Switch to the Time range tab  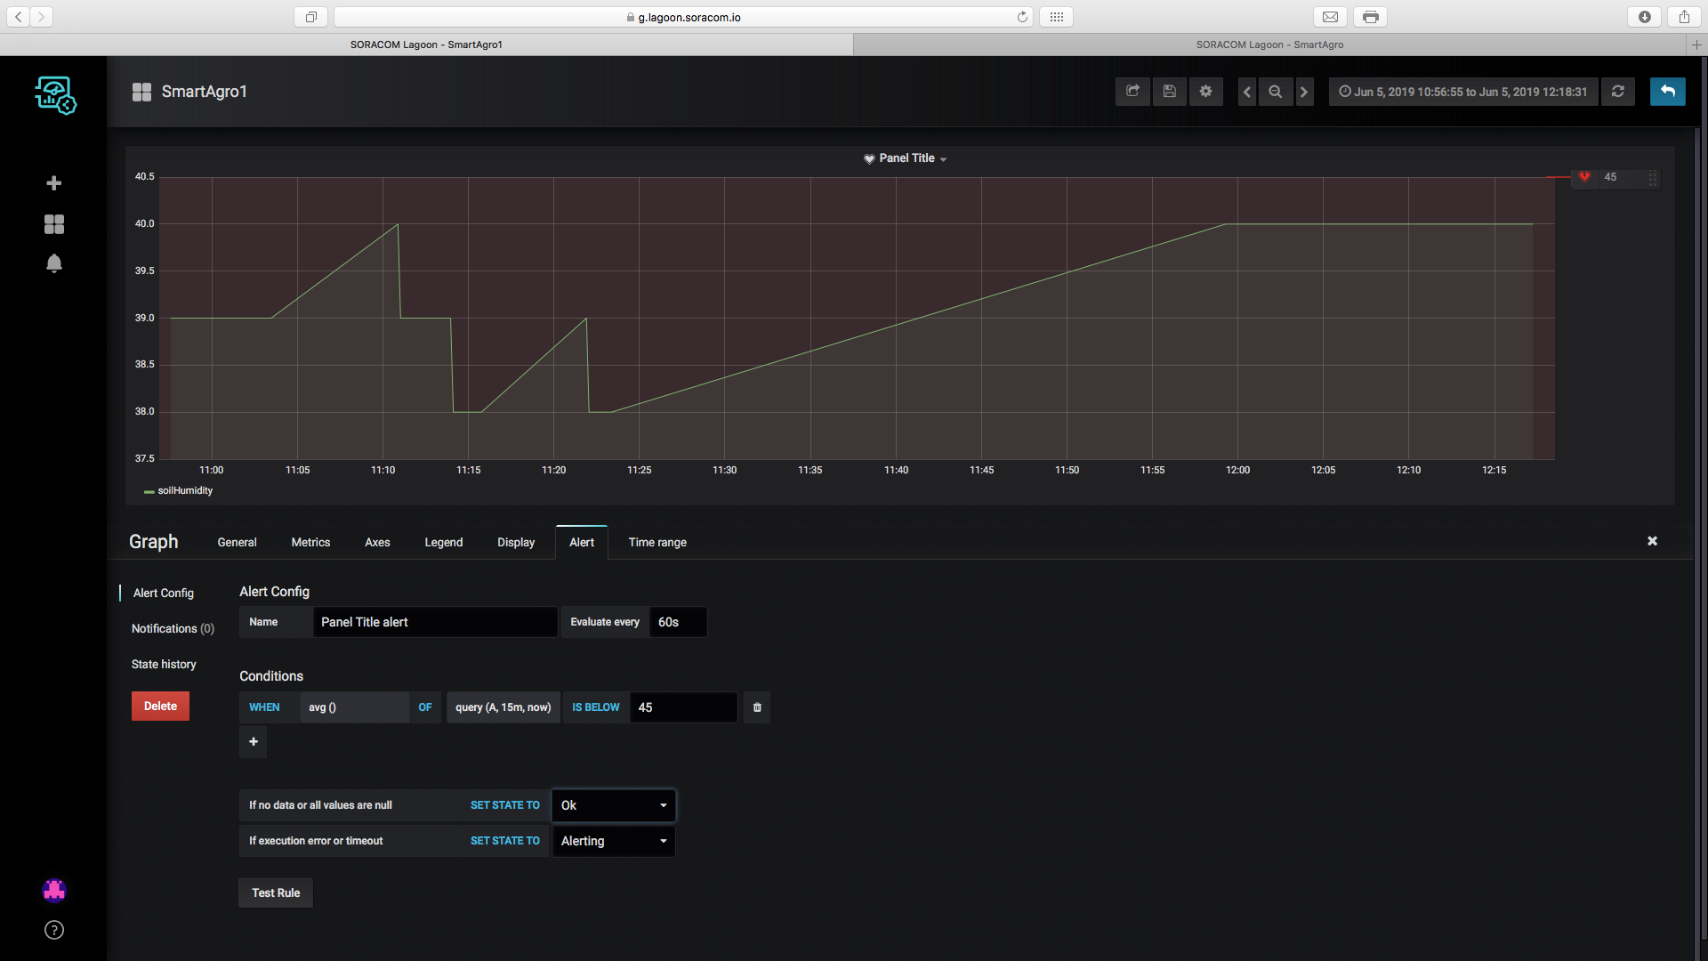pos(657,542)
